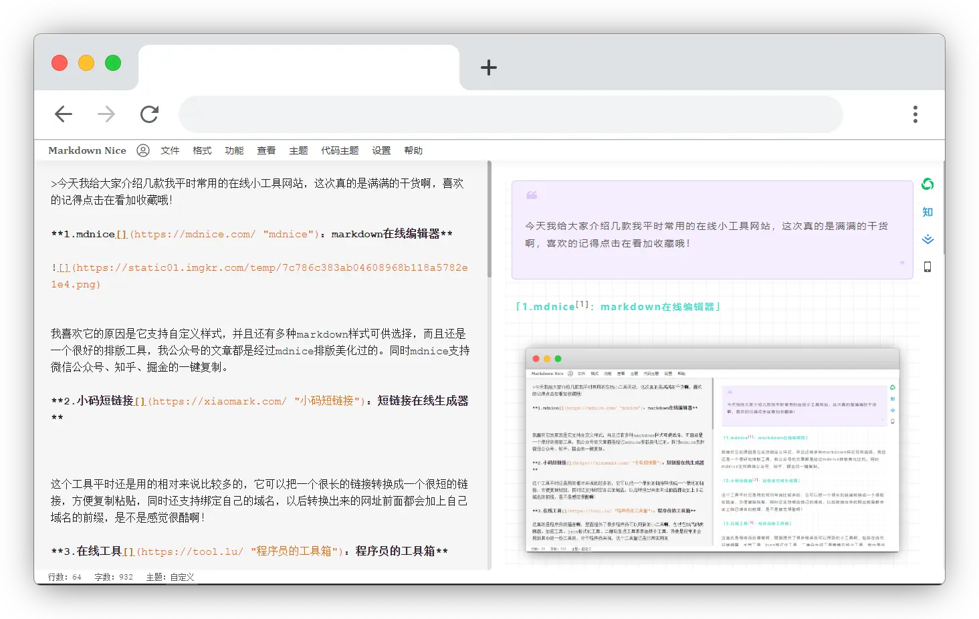This screenshot has height=619, width=979.
Task: Open the 查看 menu
Action: [x=266, y=150]
